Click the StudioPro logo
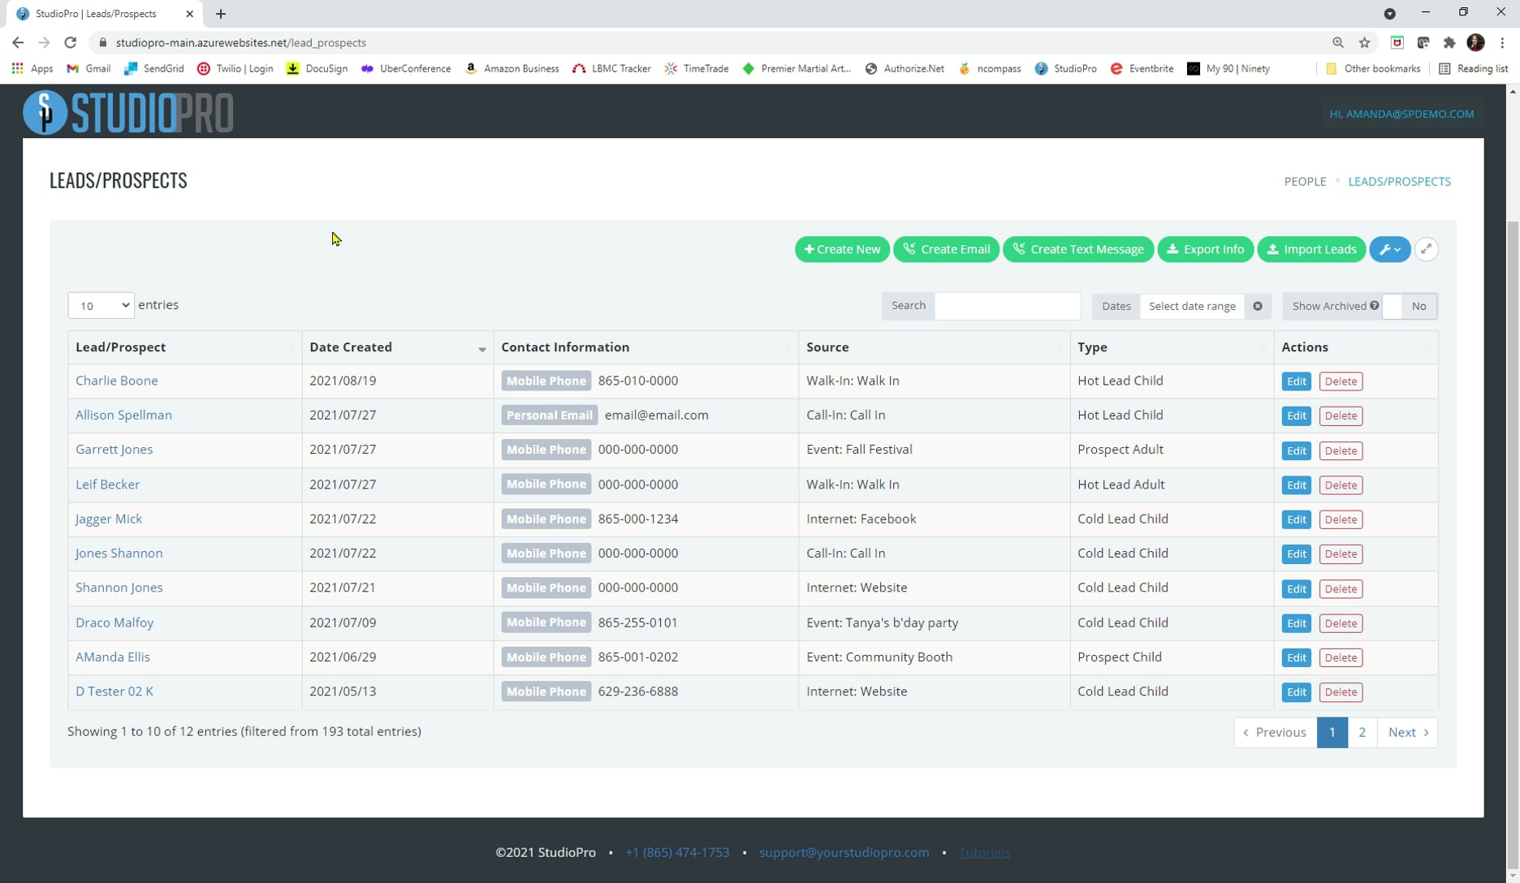The image size is (1520, 883). tap(128, 112)
